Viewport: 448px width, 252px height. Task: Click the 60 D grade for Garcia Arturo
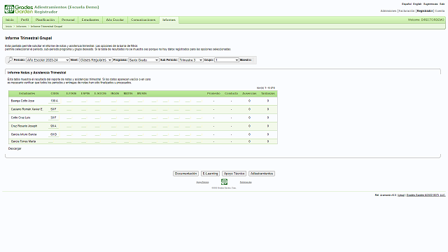click(53, 134)
